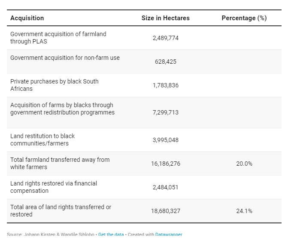Click the 628,425 hectares cell
Image resolution: width=294 pixels, height=241 pixels.
pyautogui.click(x=165, y=62)
